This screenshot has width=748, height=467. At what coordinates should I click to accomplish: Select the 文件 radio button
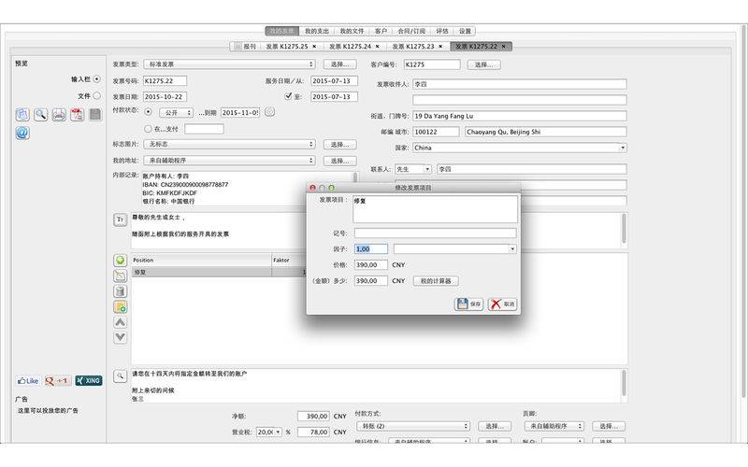[97, 96]
